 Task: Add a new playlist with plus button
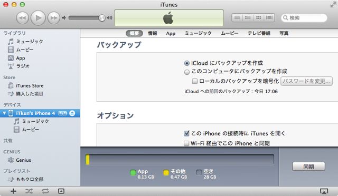(13, 191)
